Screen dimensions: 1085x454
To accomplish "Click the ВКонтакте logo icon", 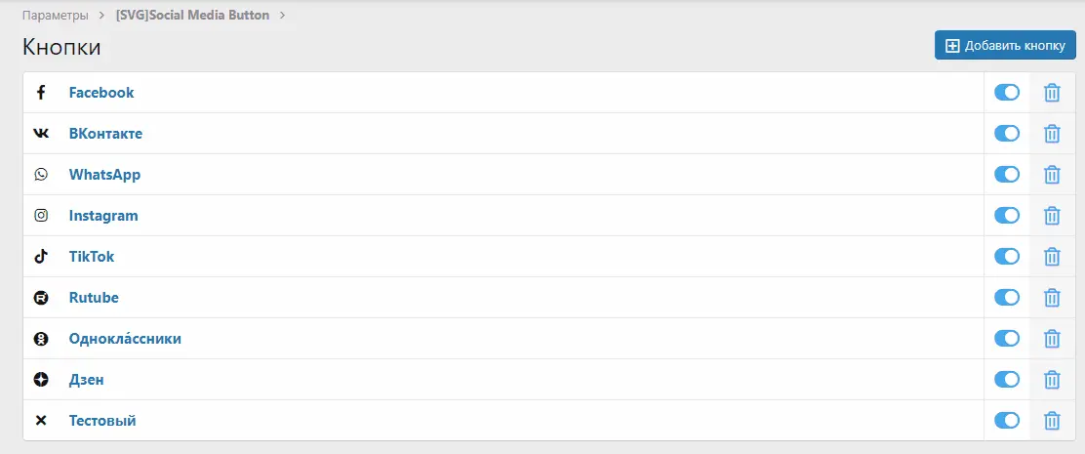I will pyautogui.click(x=41, y=134).
